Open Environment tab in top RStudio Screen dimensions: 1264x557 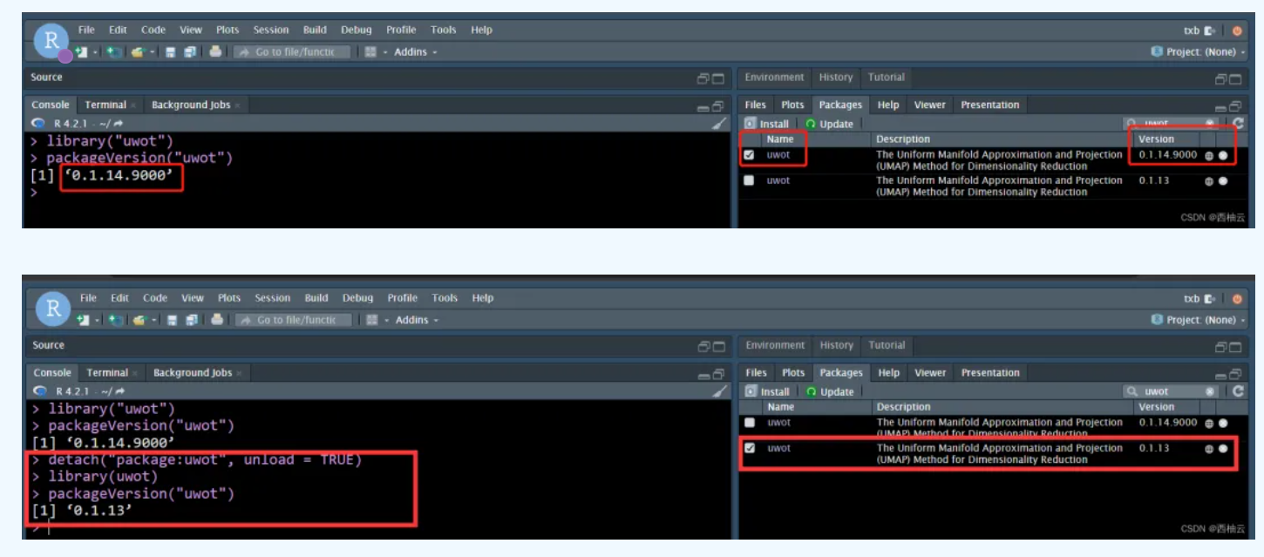pyautogui.click(x=774, y=78)
